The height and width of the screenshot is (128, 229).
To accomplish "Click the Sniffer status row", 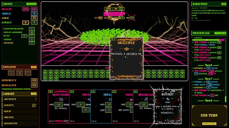I will coord(19,40).
